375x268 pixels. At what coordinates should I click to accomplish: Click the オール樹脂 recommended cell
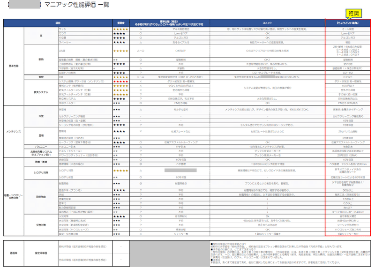click(x=348, y=29)
